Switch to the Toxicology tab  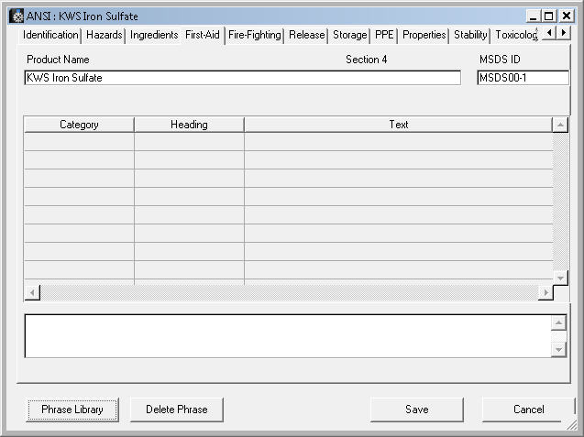(x=516, y=35)
